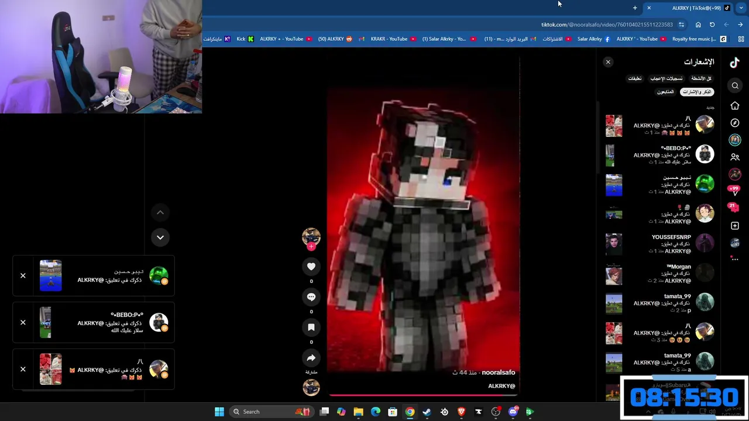Dismiss the bottom popup notification with emojis
This screenshot has height=421, width=749.
pos(23,369)
